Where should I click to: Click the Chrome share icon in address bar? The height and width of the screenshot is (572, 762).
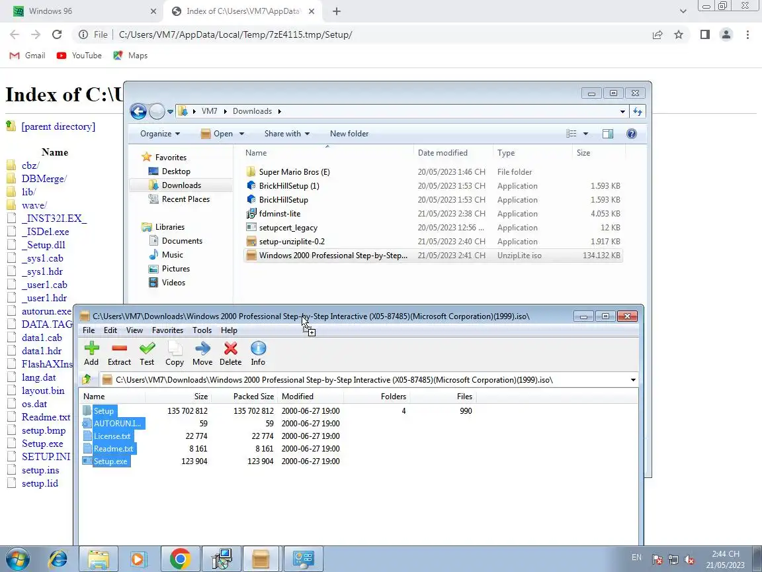[x=657, y=34]
